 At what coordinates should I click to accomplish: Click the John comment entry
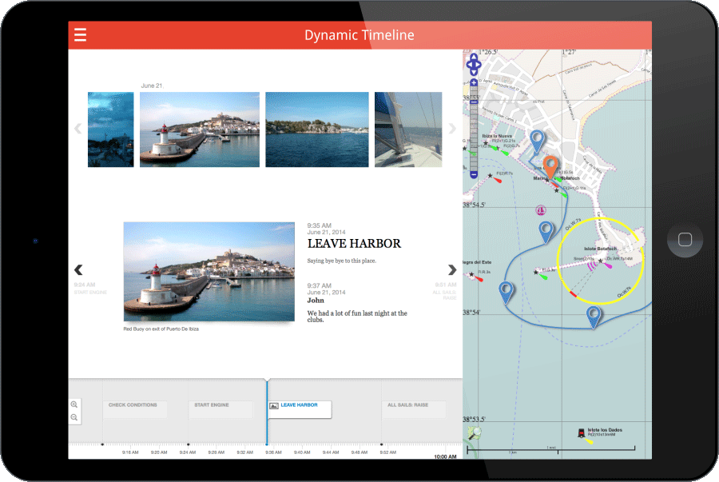(x=357, y=303)
